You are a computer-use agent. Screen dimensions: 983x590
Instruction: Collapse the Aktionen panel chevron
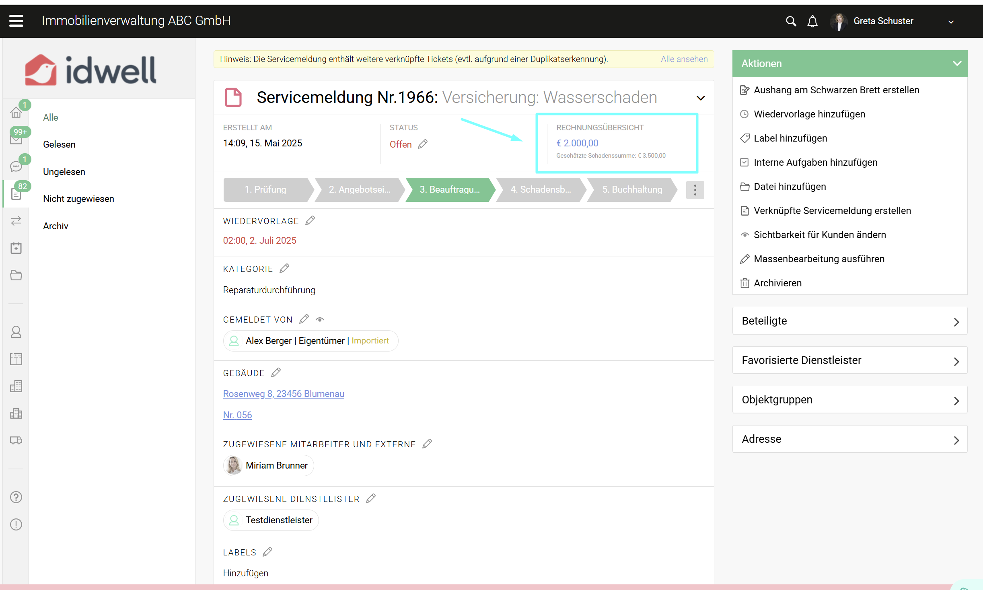[957, 64]
